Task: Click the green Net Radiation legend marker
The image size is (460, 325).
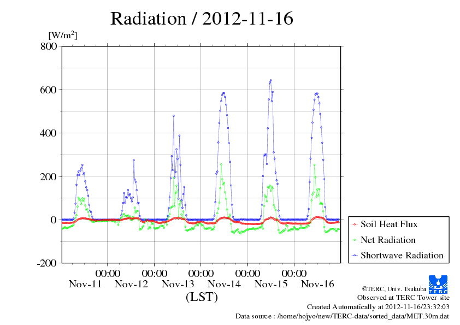Action: (x=355, y=240)
